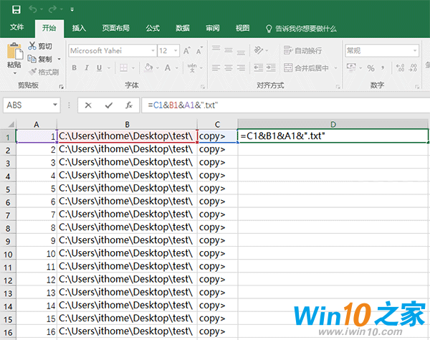The height and width of the screenshot is (340, 430).
Task: Toggle Bold formatting
Action: (74, 68)
